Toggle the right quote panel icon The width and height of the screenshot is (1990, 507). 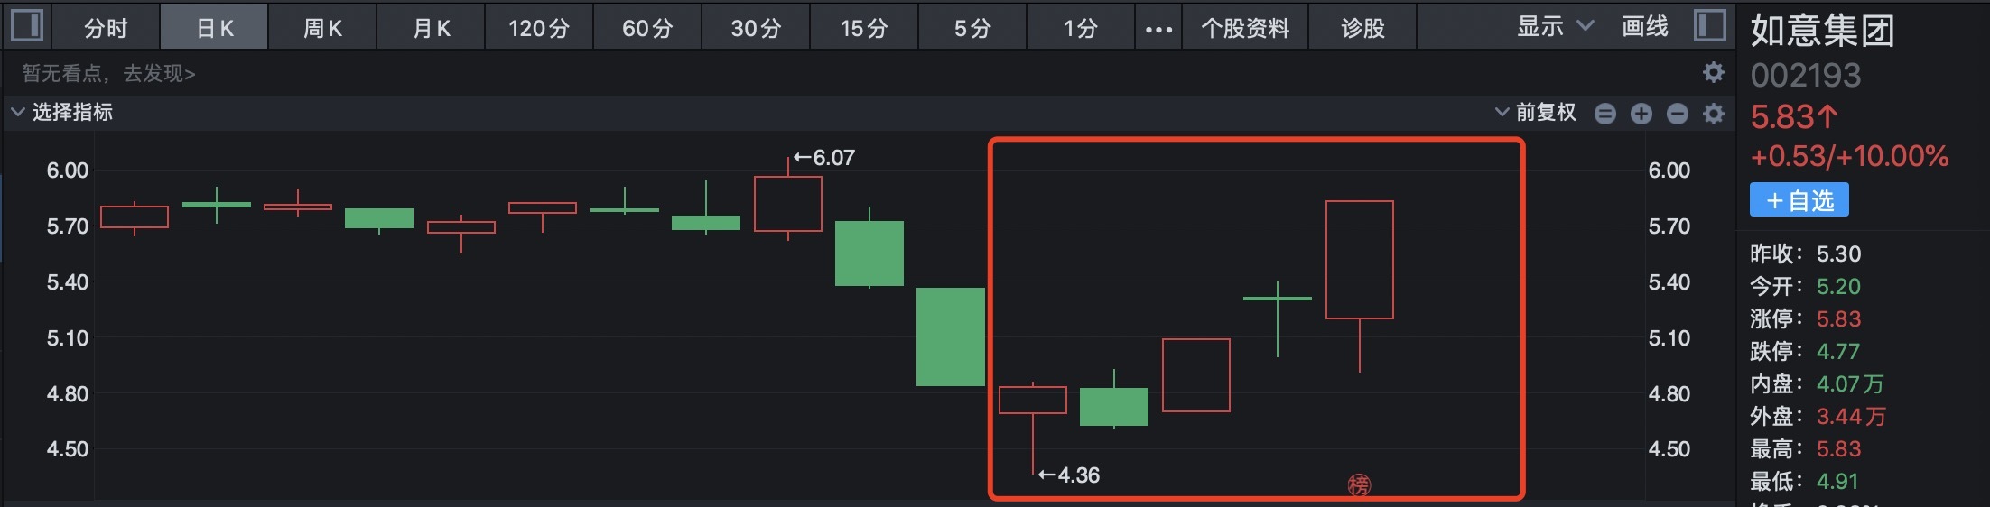coord(1709,25)
